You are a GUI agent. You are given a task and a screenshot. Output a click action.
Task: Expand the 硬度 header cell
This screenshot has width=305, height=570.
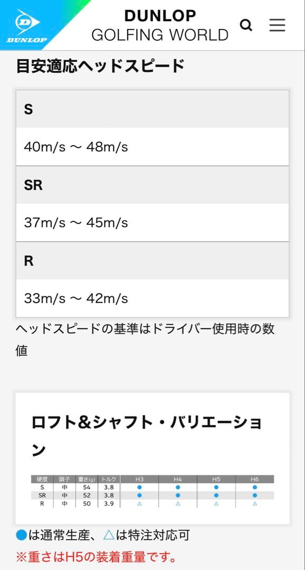[41, 479]
